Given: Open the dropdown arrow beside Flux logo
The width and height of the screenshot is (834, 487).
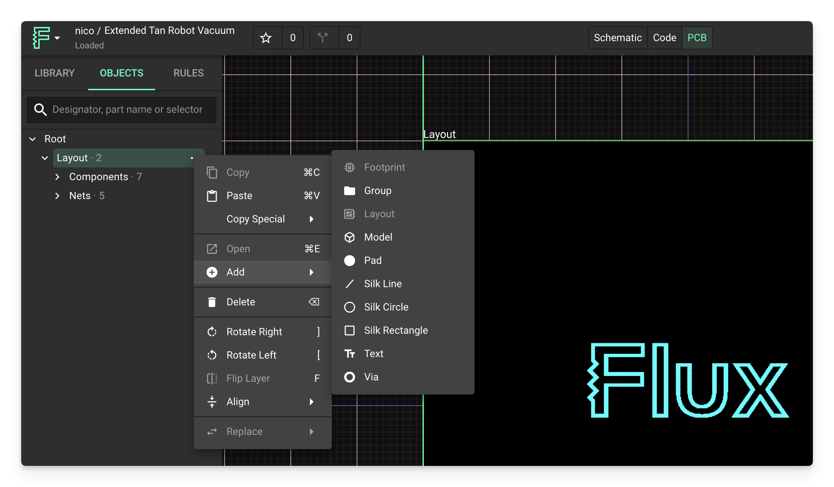Looking at the screenshot, I should click(57, 38).
